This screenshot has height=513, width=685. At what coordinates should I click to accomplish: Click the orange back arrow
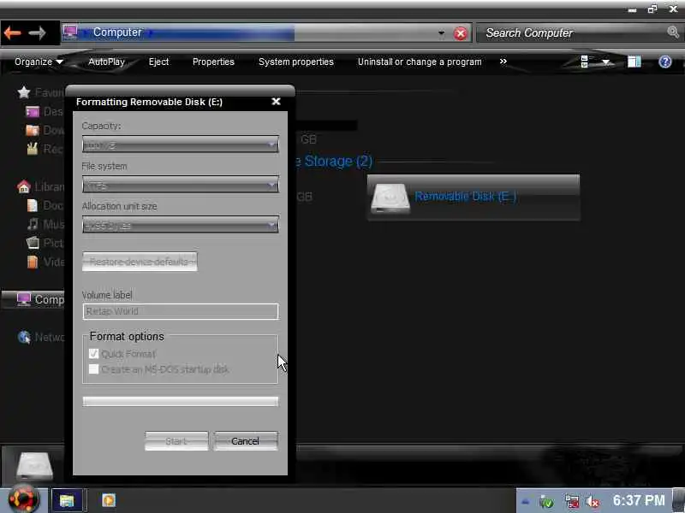12,32
